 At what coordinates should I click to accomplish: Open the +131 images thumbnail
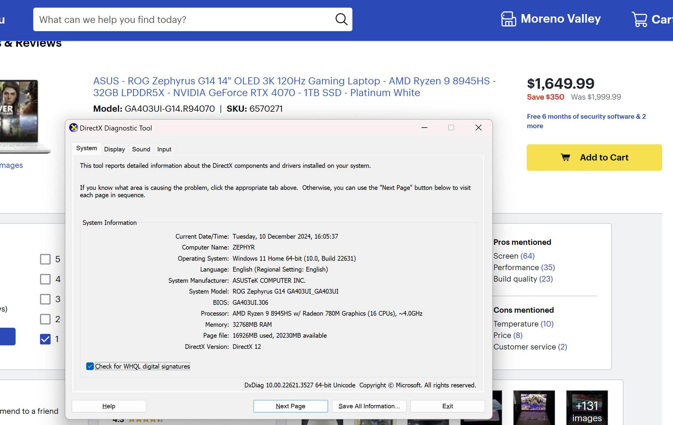point(587,408)
